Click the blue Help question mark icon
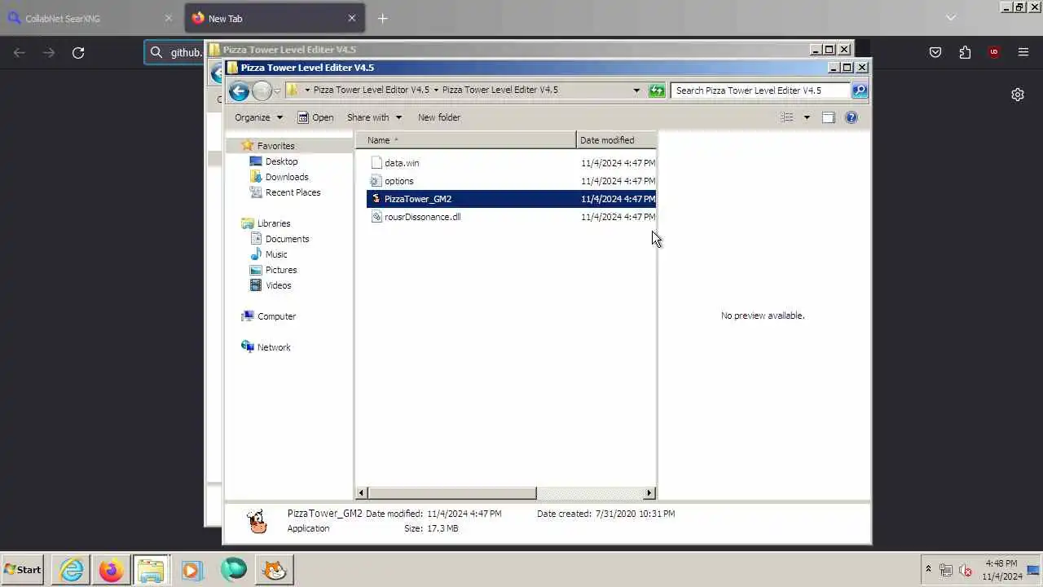 click(852, 117)
